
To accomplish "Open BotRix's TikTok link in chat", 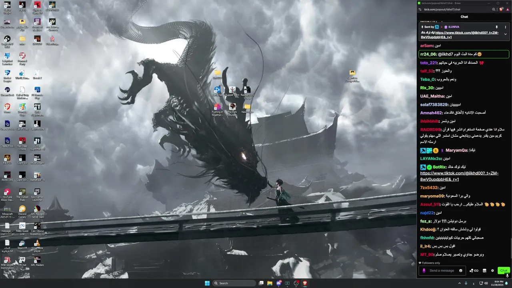I will tap(459, 176).
